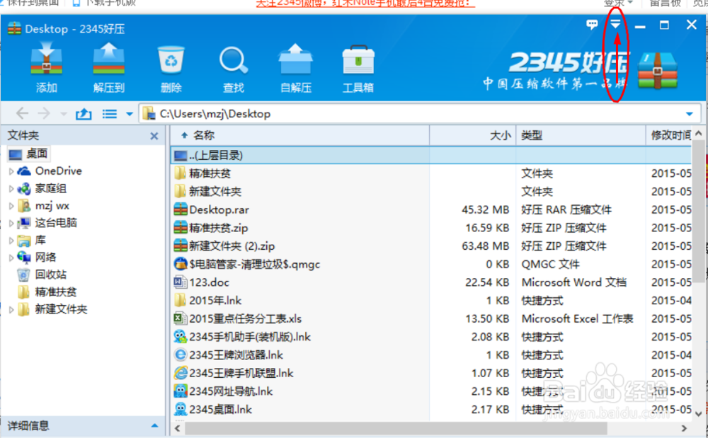Go forward with the right arrow
Screen dimensions: 708x438
pyautogui.click(x=44, y=114)
